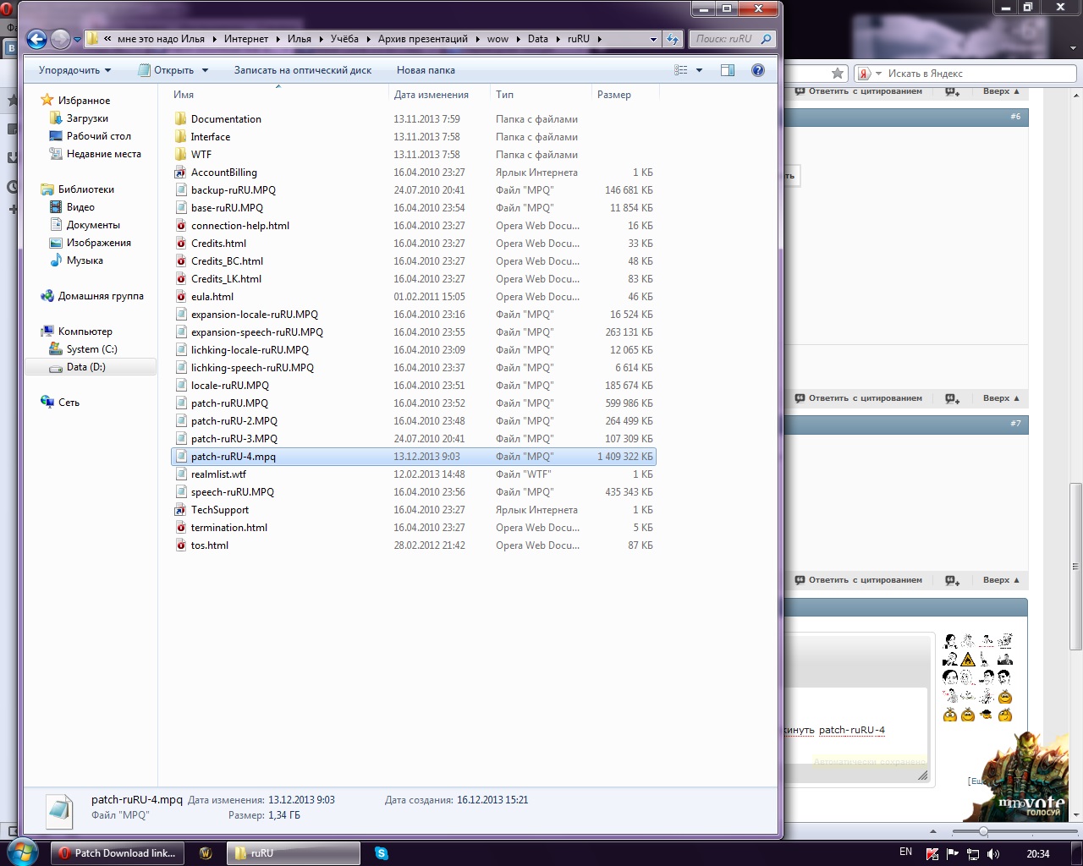This screenshot has width=1083, height=866.
Task: Open Explorer help icon
Action: [758, 70]
